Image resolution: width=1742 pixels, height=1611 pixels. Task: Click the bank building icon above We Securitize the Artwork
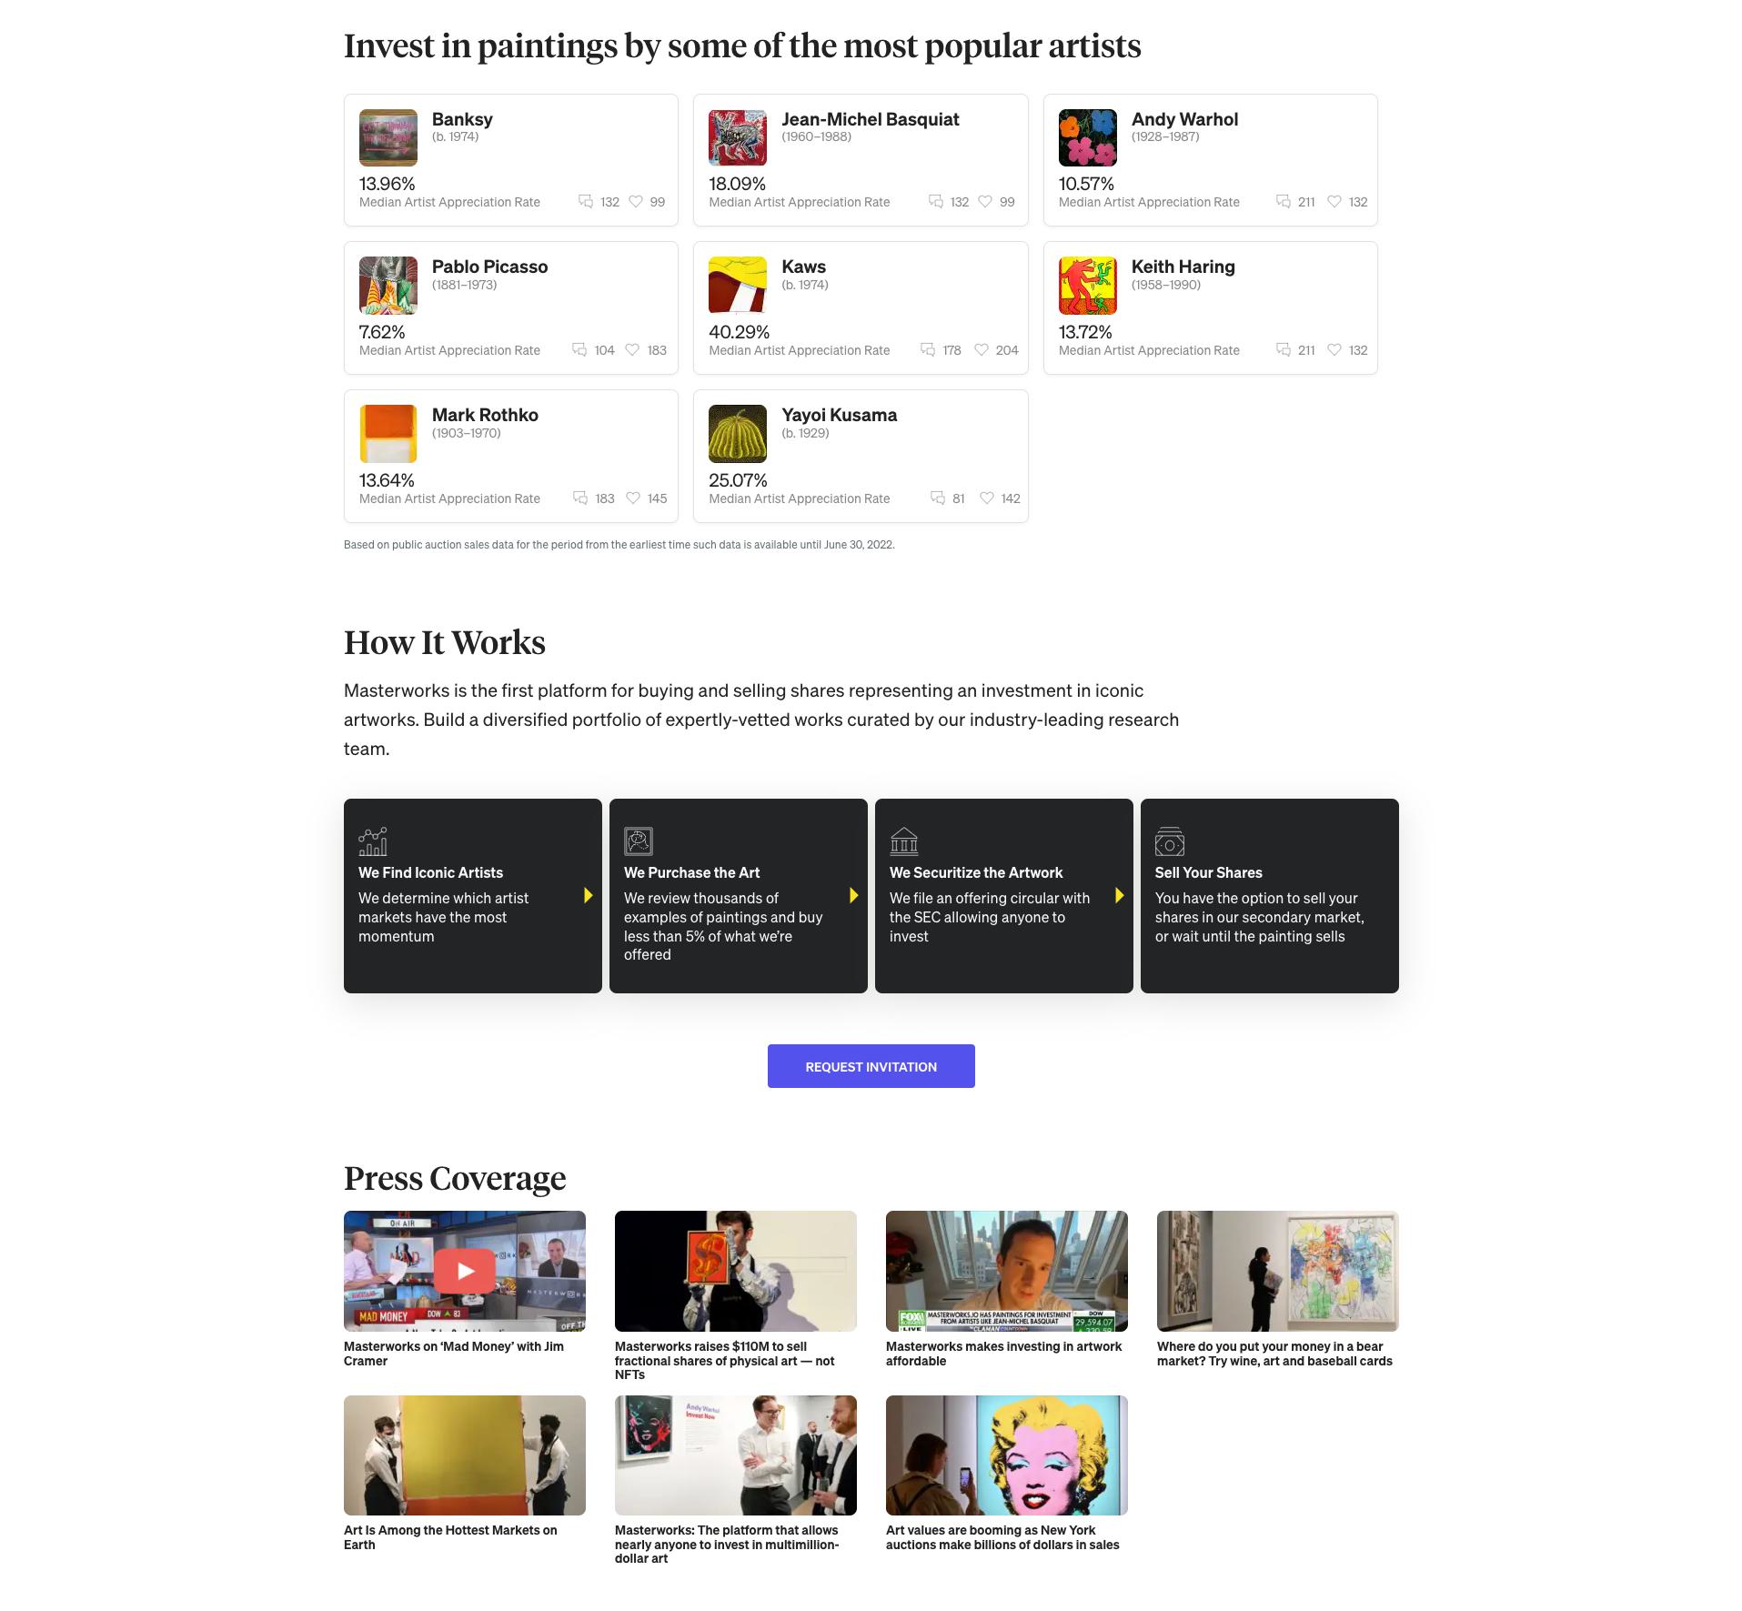[904, 841]
